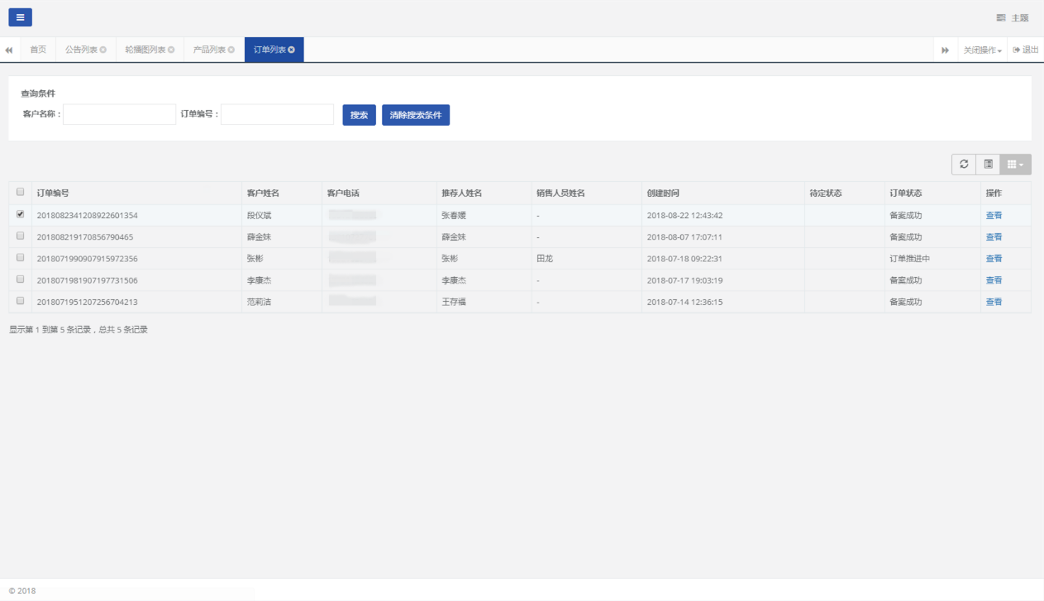This screenshot has height=601, width=1044.
Task: Click the hamburger menu icon
Action: [20, 17]
